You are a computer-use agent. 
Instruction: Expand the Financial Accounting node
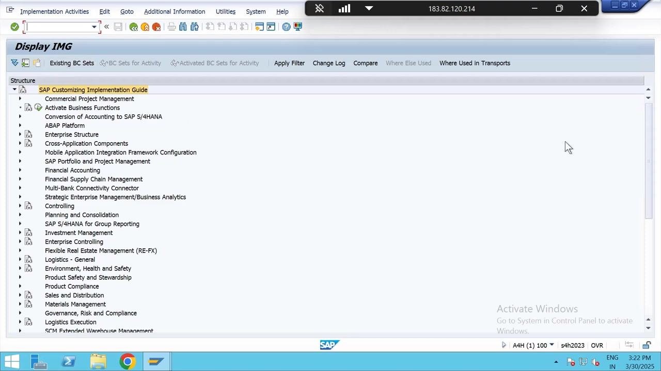point(20,170)
